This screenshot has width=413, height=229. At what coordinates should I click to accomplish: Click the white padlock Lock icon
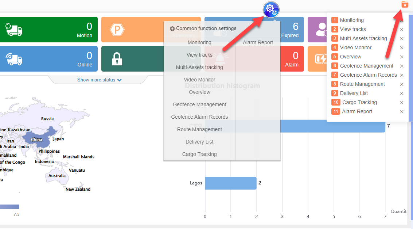(117, 59)
